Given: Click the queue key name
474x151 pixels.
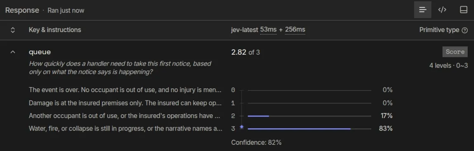Looking at the screenshot, I should [x=40, y=52].
